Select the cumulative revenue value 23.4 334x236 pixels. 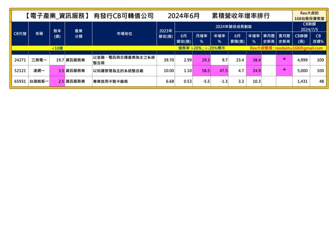coord(240,60)
